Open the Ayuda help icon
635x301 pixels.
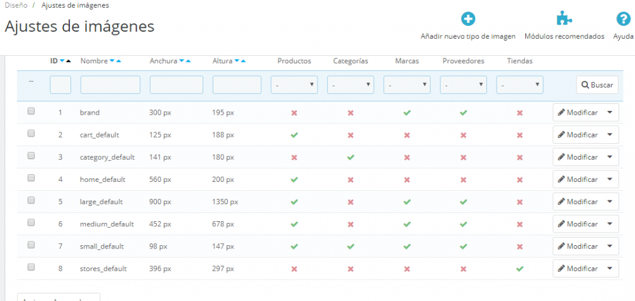tap(623, 19)
